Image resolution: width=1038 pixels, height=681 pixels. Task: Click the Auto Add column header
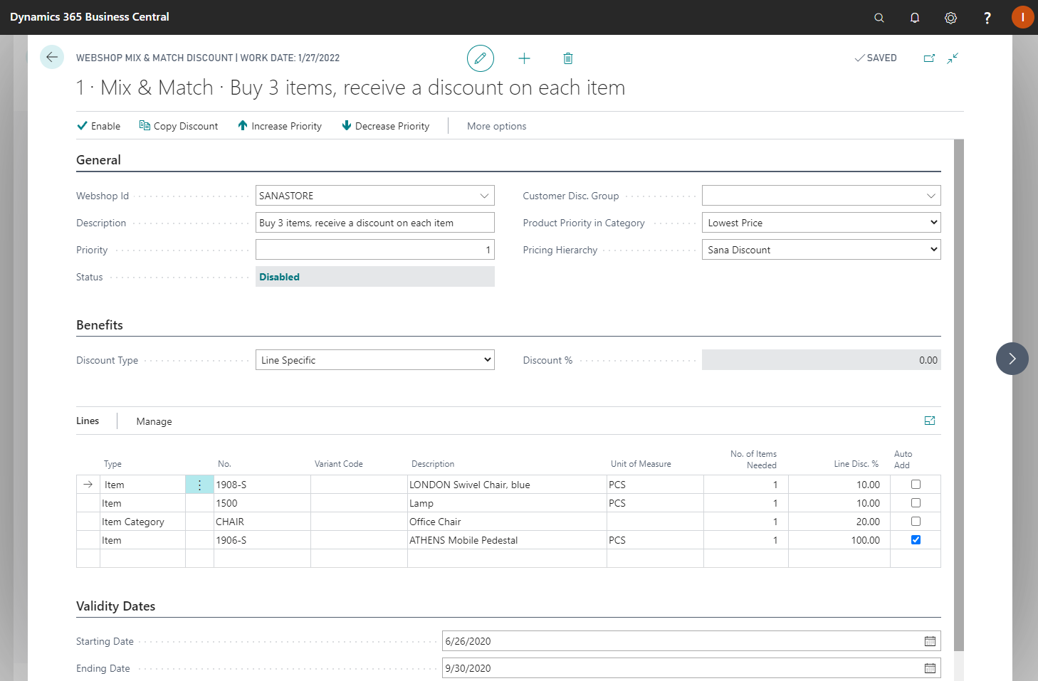[x=903, y=460]
